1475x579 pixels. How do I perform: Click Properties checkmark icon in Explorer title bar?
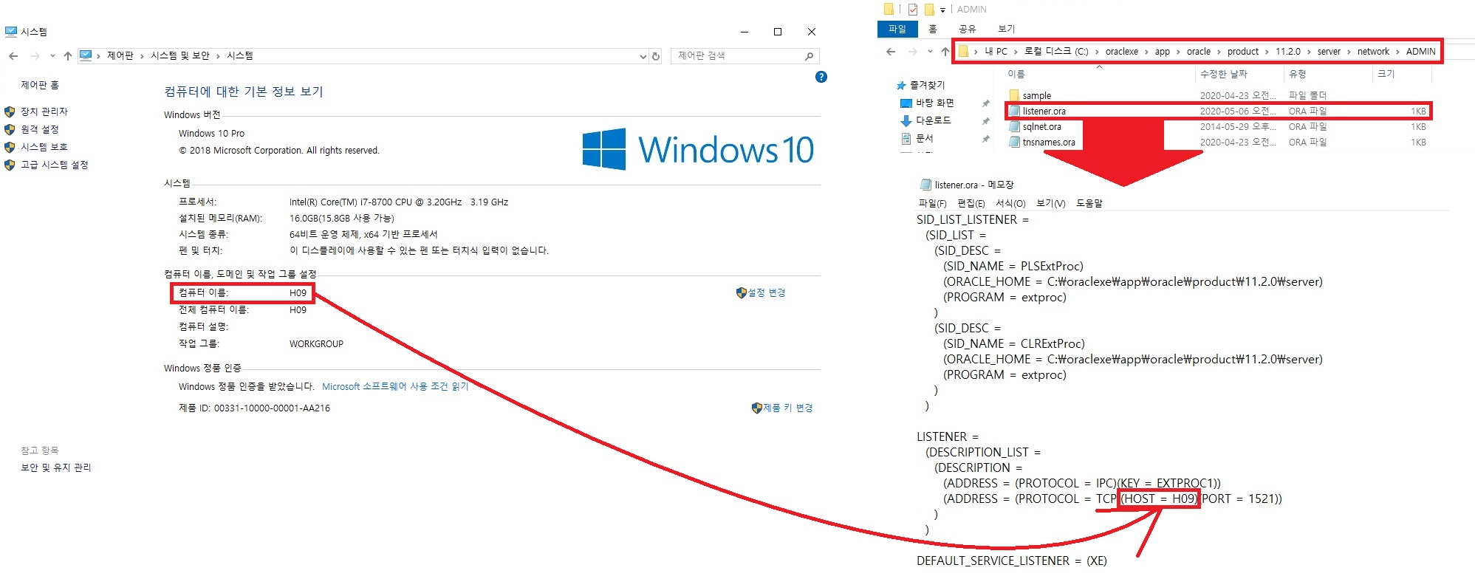[913, 9]
